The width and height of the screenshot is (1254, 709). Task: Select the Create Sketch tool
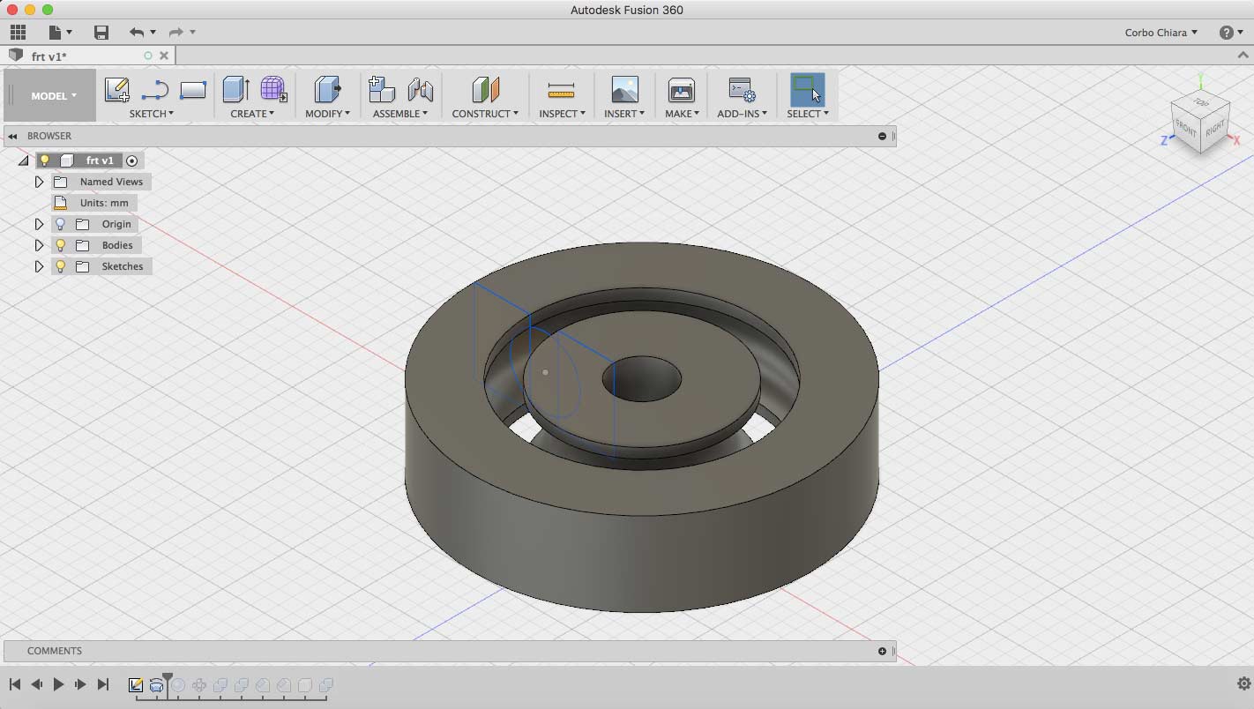(x=116, y=89)
